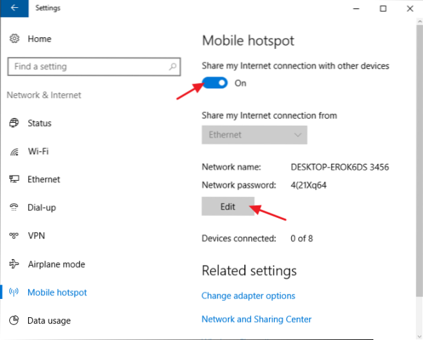This screenshot has height=340, width=423.
Task: Select VPN settings
Action: [37, 236]
